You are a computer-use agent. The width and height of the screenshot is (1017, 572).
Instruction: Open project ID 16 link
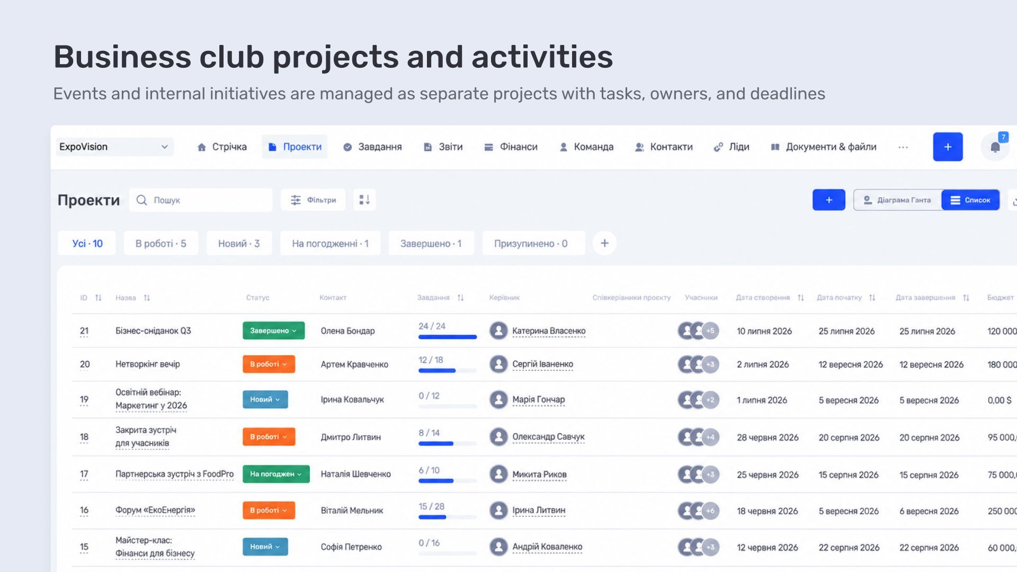coord(84,510)
